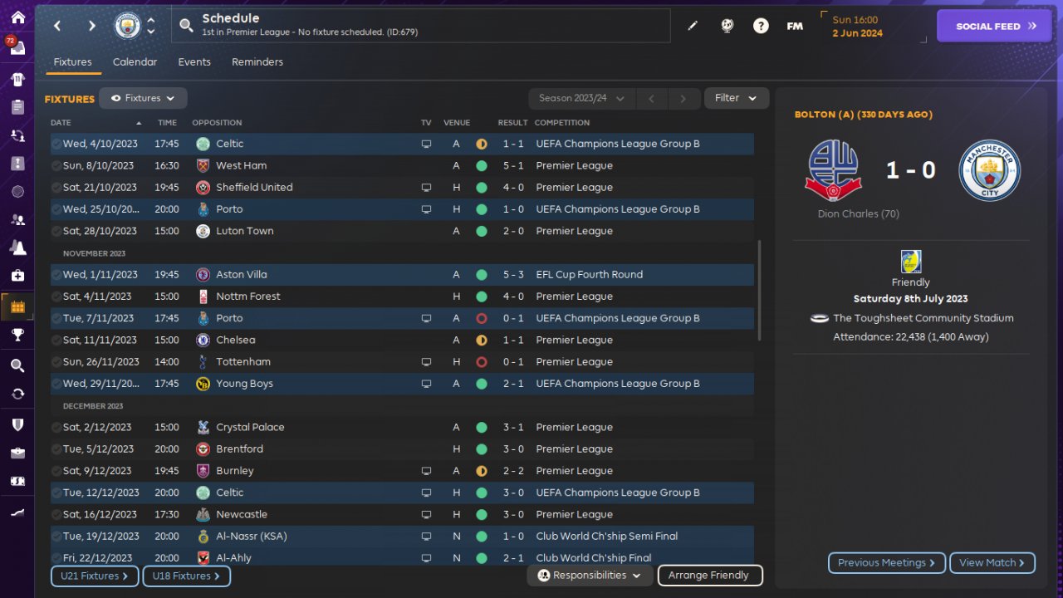Go back with the left arrow
The image size is (1063, 598).
click(57, 26)
